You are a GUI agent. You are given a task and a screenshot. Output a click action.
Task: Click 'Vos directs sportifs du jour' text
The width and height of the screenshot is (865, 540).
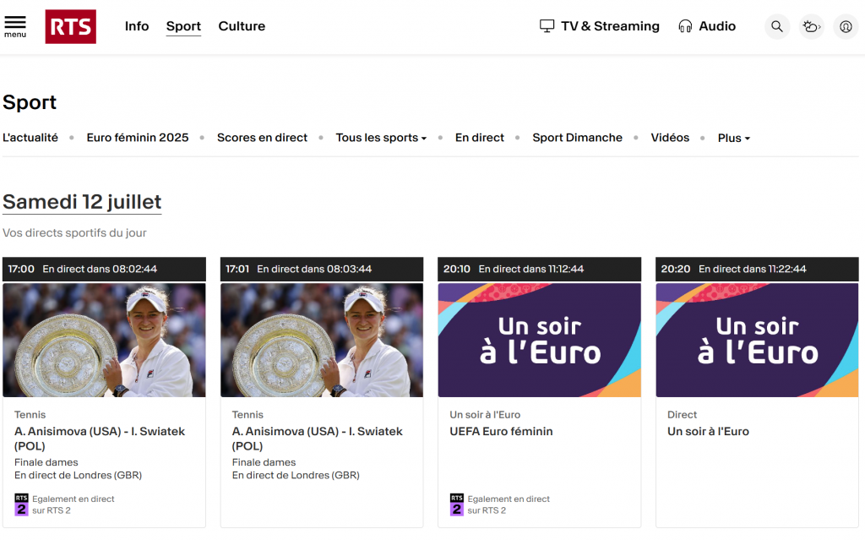74,233
